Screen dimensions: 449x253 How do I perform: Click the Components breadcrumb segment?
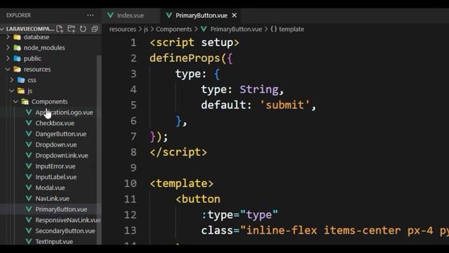tap(174, 29)
